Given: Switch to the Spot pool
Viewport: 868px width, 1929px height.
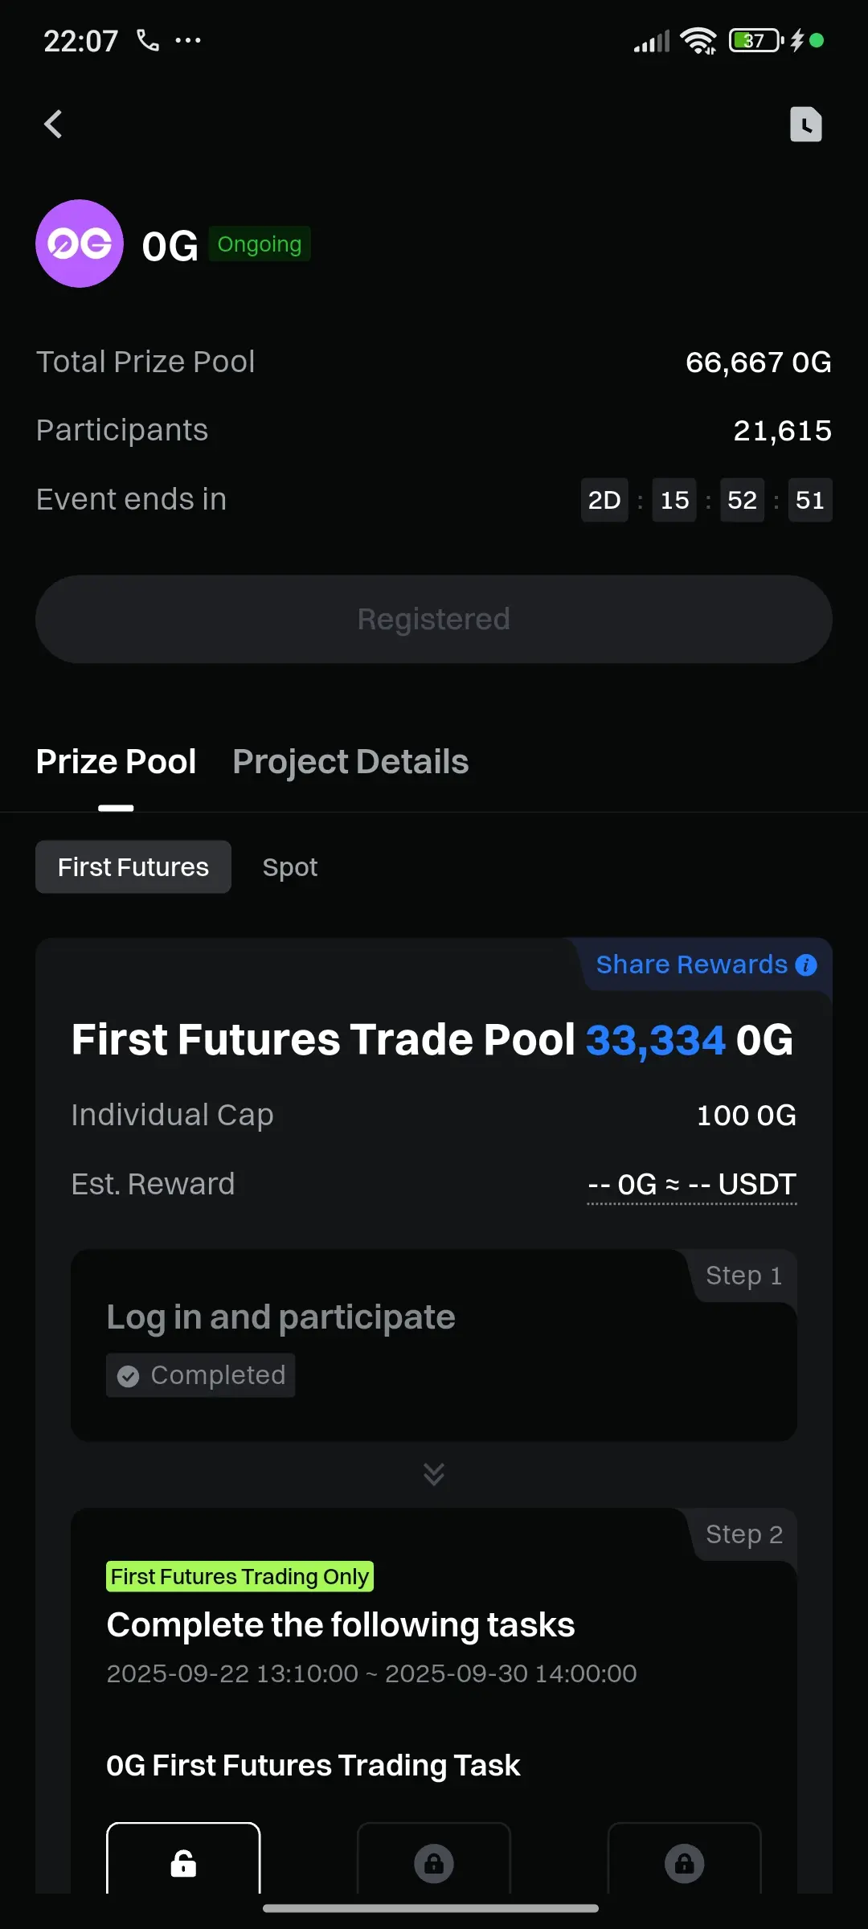Looking at the screenshot, I should coord(290,867).
